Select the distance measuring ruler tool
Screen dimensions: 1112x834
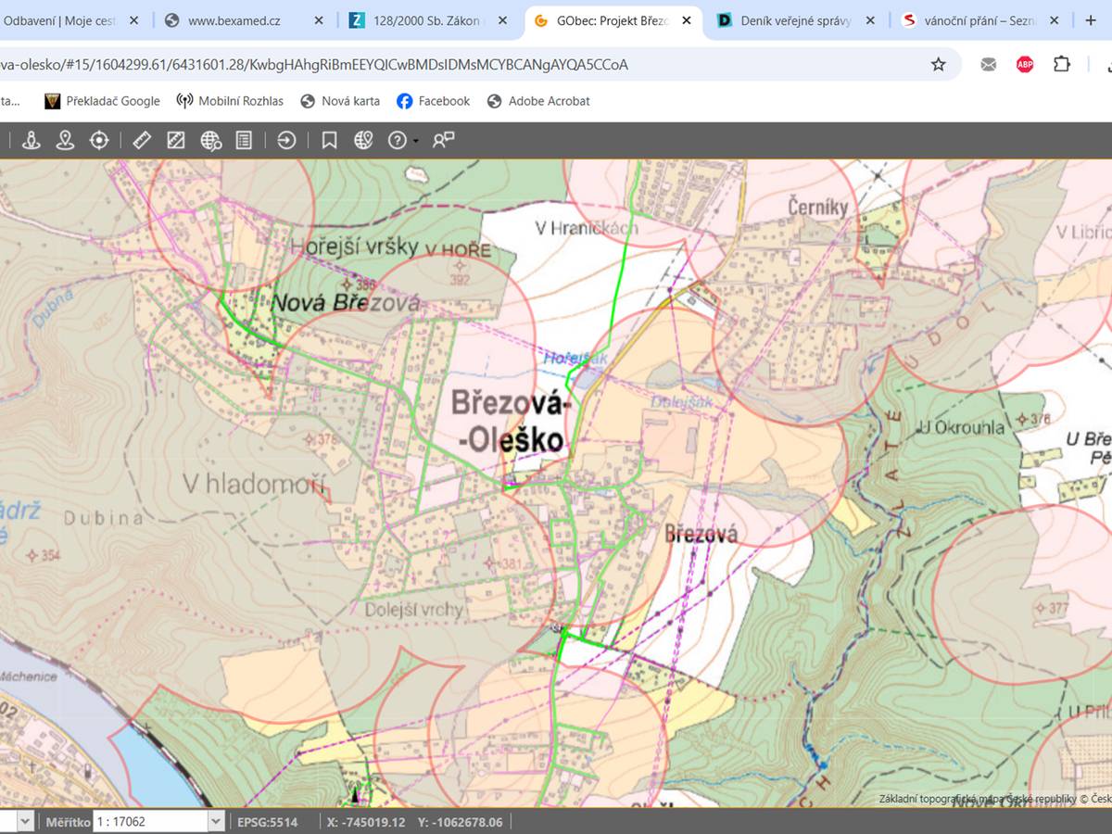pyautogui.click(x=141, y=141)
